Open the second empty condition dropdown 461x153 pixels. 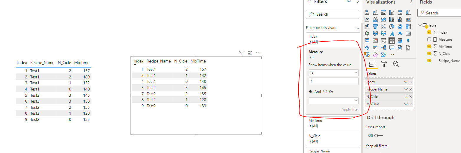(x=334, y=101)
